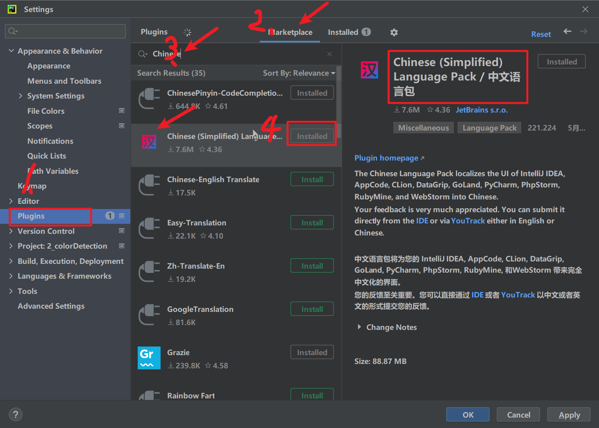Click the Cancel button
The width and height of the screenshot is (599, 428).
[x=518, y=415]
